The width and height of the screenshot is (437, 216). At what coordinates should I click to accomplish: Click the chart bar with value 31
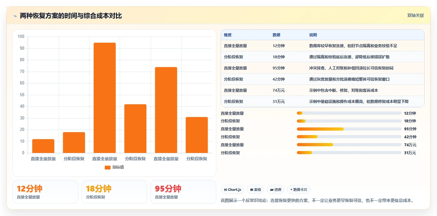197,135
